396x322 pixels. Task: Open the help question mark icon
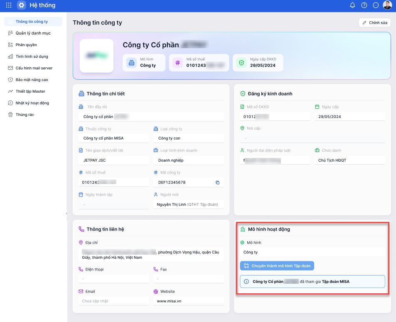tap(364, 5)
